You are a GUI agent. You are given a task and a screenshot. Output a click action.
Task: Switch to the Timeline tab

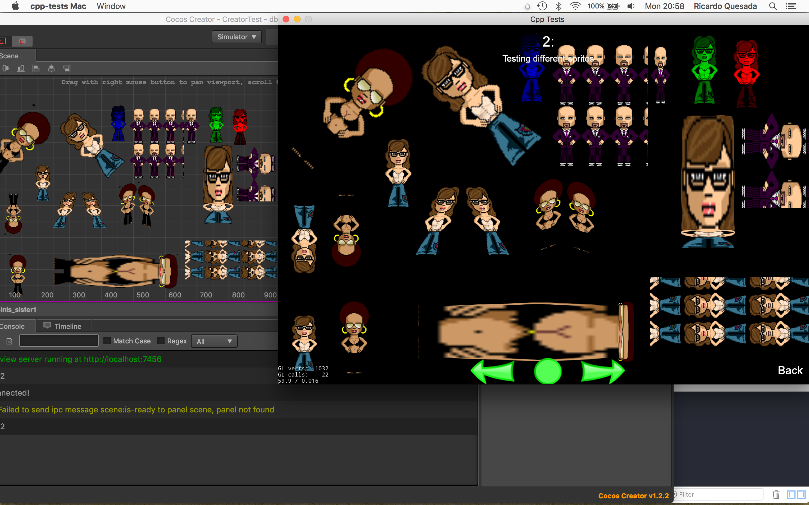click(63, 326)
